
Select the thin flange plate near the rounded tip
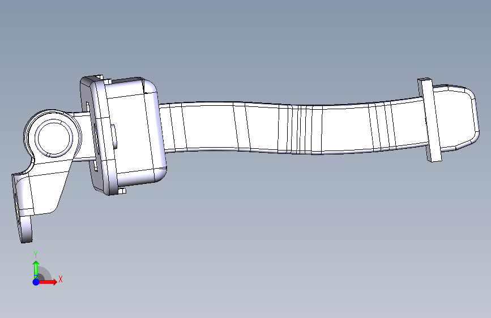tap(430, 120)
